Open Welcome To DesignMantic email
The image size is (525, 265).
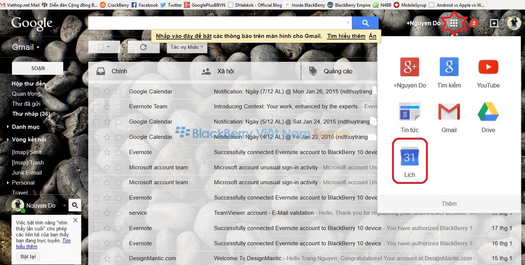click(247, 258)
